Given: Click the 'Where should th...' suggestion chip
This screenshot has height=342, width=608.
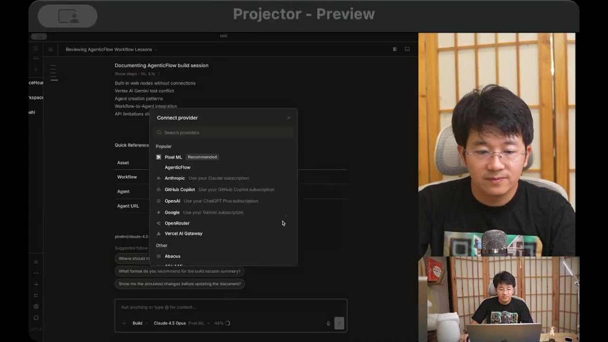Looking at the screenshot, I should pos(133,258).
